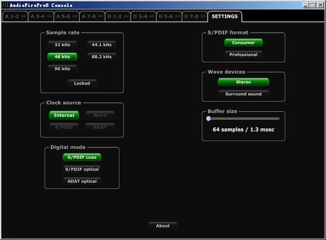Select Stereo wave devices mode

(x=244, y=82)
